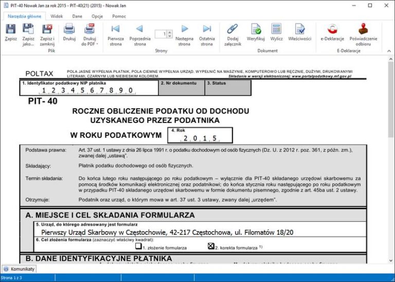Choose Zapisz i zamknij icon
The width and height of the screenshot is (395, 282).
47,35
